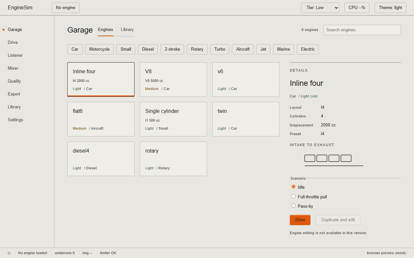
Task: Click the Duplicate and edit button
Action: tap(338, 220)
